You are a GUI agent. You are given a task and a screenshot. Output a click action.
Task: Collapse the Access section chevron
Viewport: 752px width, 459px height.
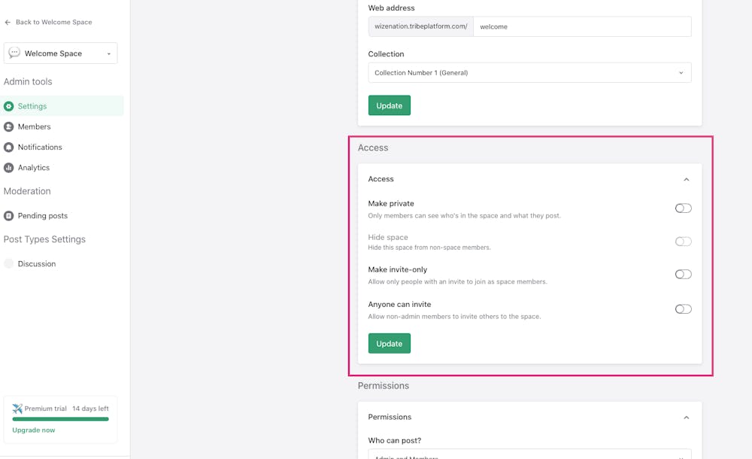coord(686,180)
